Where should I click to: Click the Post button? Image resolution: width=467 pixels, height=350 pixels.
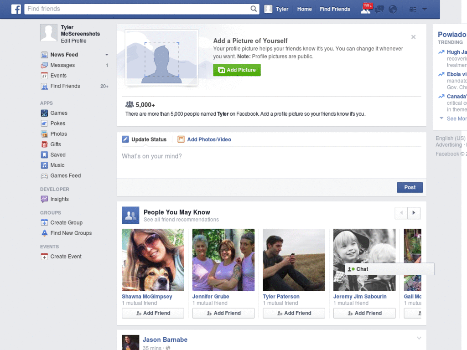tap(410, 187)
